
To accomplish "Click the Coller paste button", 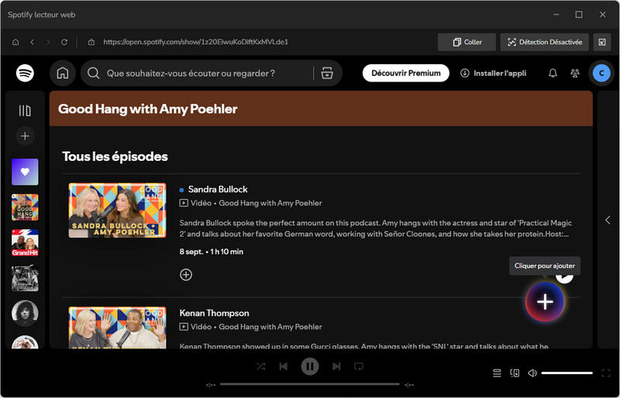I will tap(467, 42).
